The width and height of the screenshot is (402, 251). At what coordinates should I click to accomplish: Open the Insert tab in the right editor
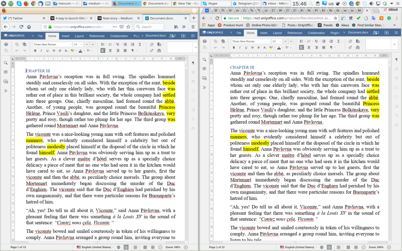[263, 33]
